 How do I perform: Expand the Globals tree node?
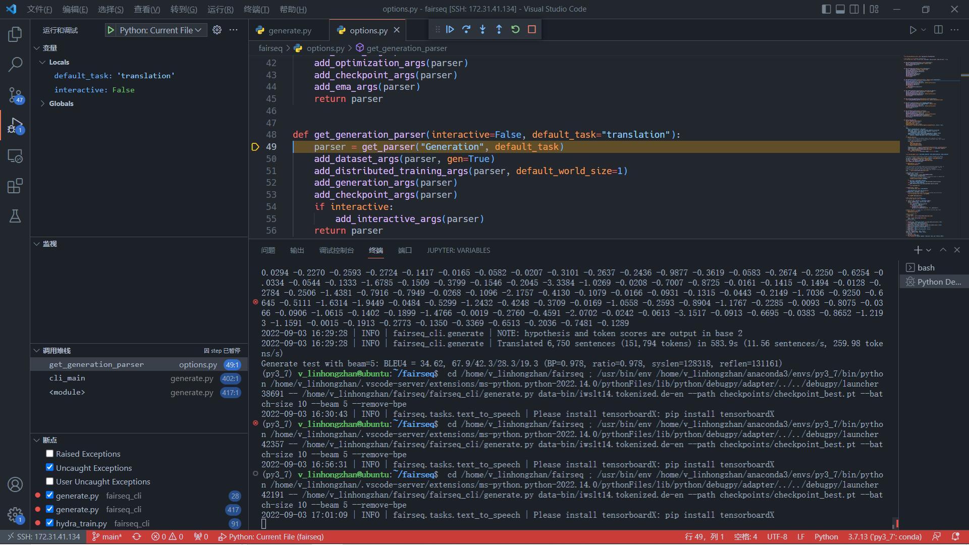point(42,103)
